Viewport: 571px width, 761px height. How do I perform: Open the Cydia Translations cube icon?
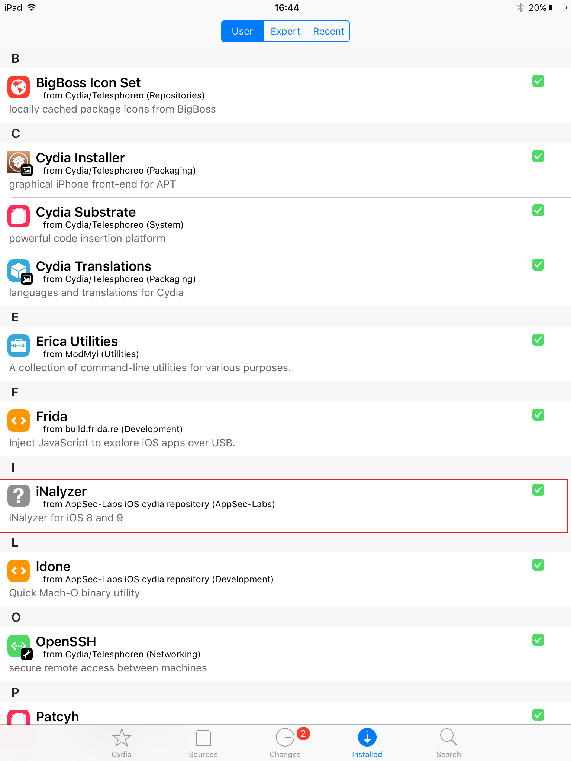tap(18, 271)
